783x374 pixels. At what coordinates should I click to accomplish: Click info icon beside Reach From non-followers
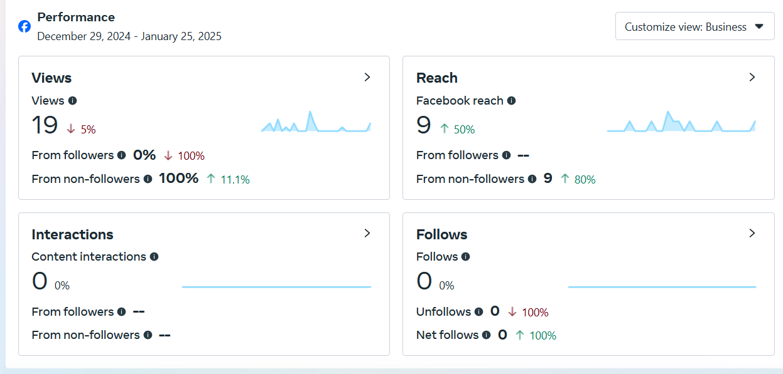coord(532,179)
